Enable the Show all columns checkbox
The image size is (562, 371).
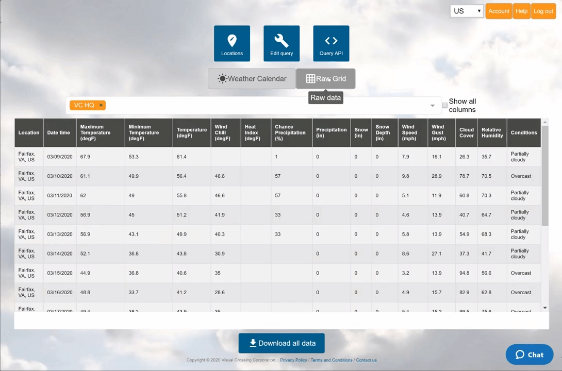pos(444,106)
